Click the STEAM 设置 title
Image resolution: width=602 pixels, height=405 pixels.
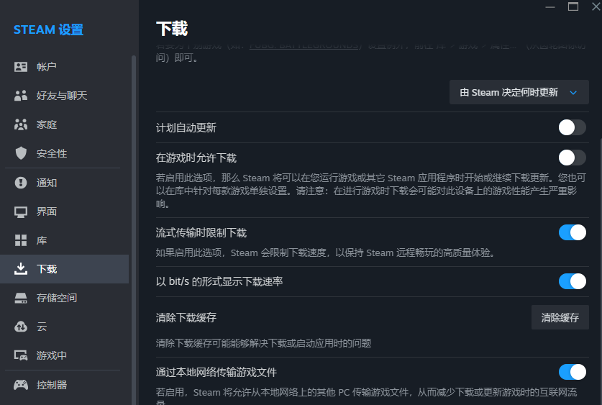click(x=48, y=29)
